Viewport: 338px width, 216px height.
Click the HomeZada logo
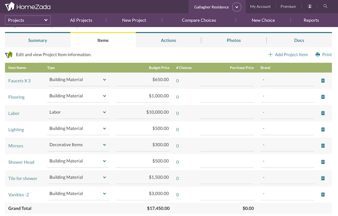tap(28, 6)
